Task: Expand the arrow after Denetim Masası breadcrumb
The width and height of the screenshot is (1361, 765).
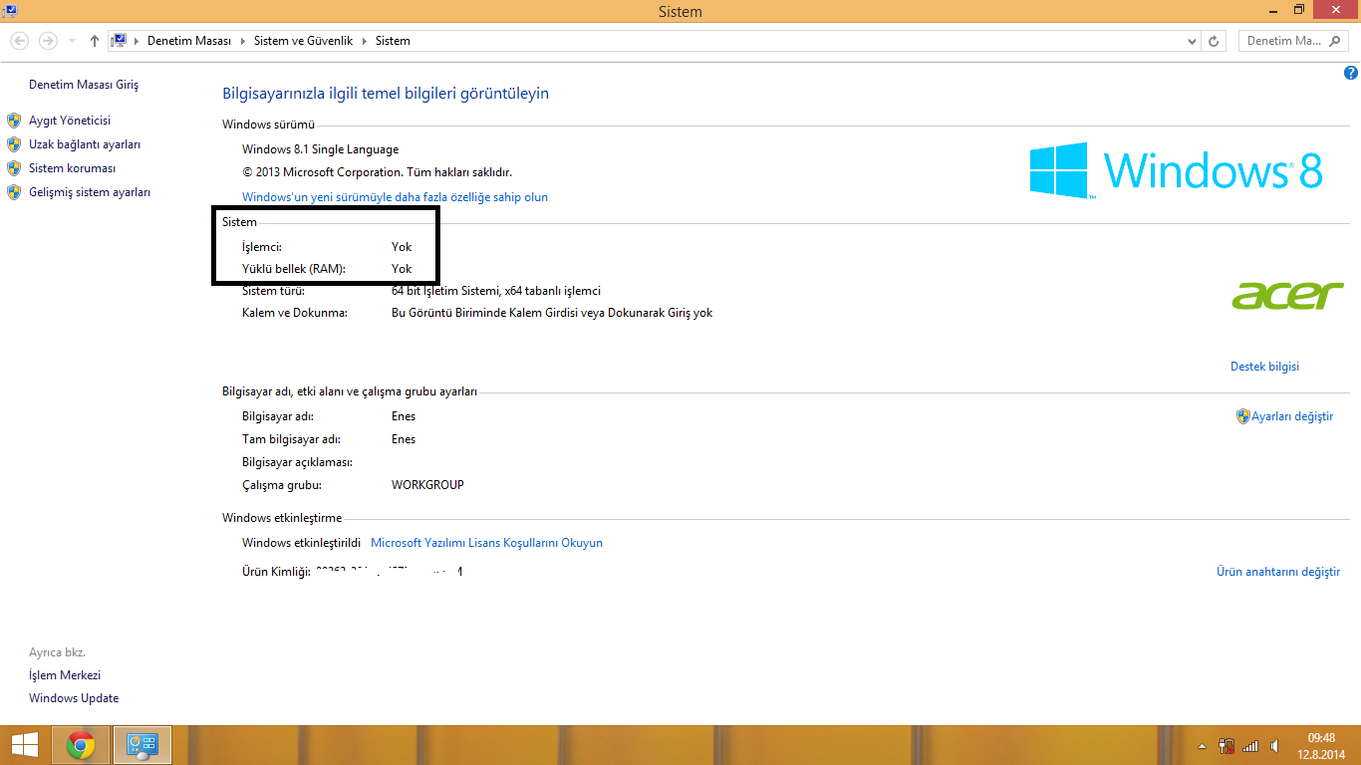Action: point(242,41)
